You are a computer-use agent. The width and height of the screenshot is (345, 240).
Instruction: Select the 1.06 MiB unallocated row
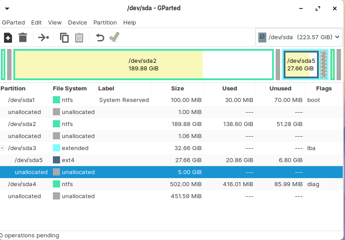click(171, 136)
